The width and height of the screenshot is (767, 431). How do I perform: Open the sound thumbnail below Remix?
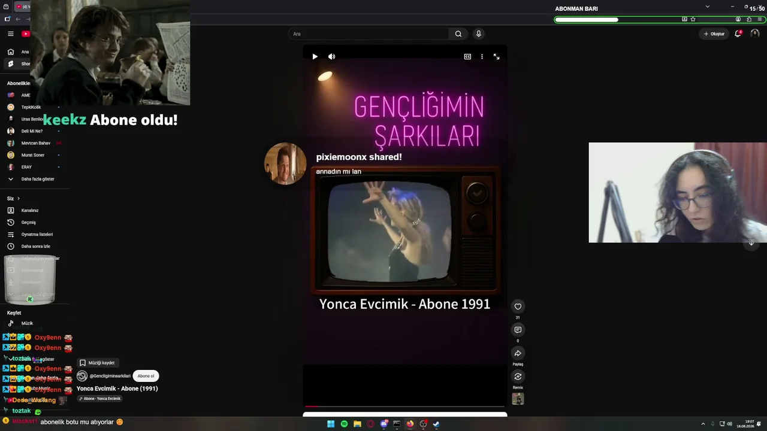[518, 399]
